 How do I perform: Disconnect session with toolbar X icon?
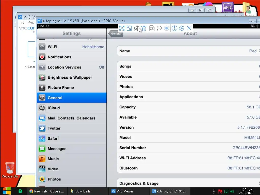(x=189, y=28)
